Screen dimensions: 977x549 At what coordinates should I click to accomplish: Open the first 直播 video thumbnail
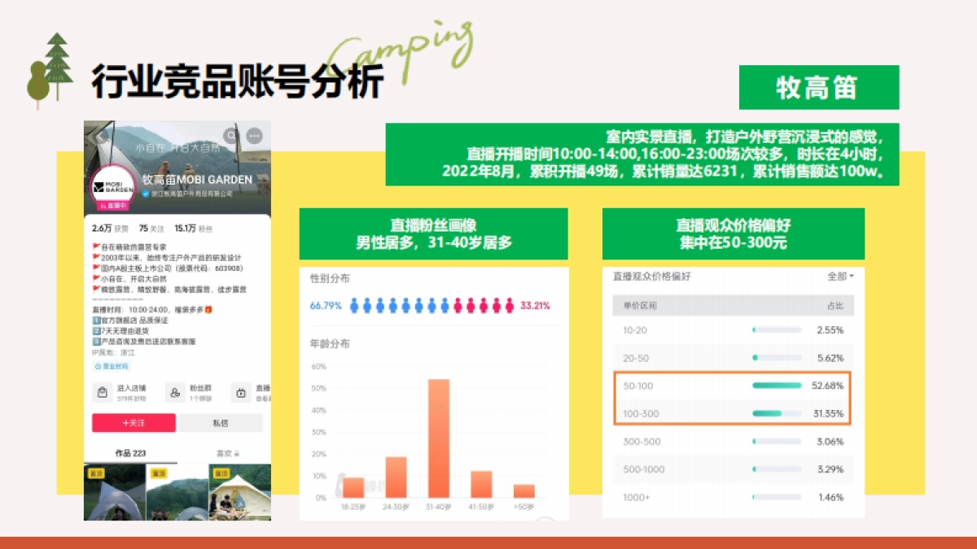(113, 490)
